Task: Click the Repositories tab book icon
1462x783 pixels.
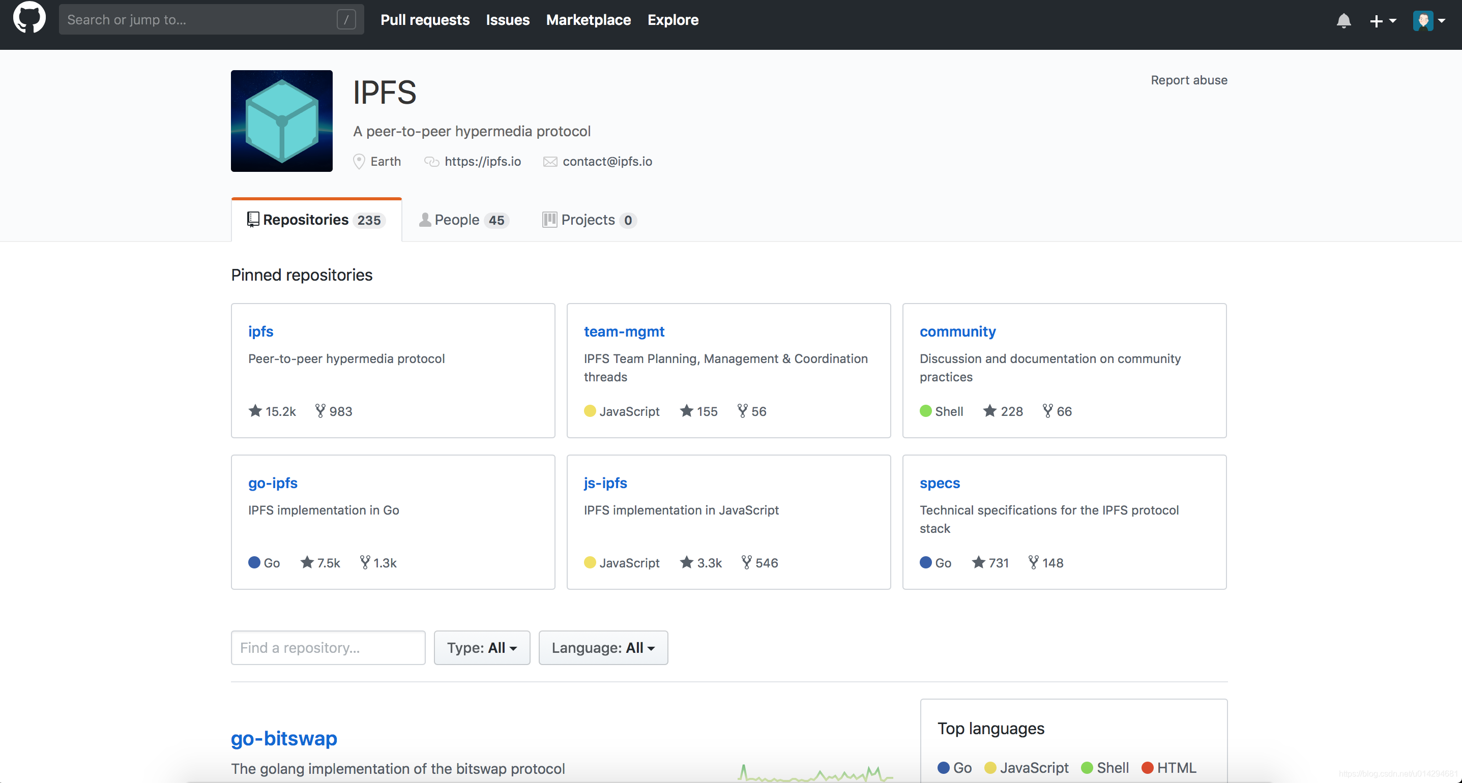Action: [252, 220]
